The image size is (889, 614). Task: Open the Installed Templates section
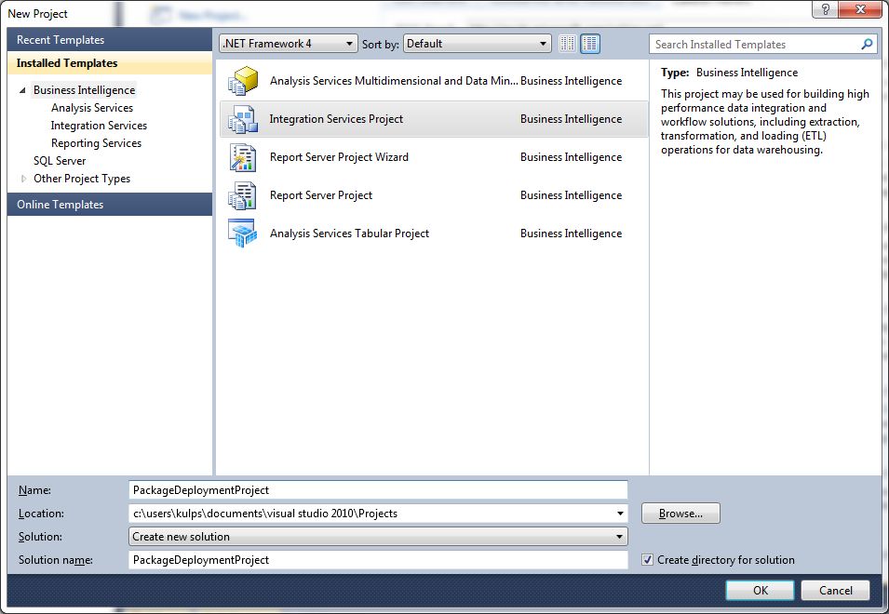pyautogui.click(x=110, y=63)
